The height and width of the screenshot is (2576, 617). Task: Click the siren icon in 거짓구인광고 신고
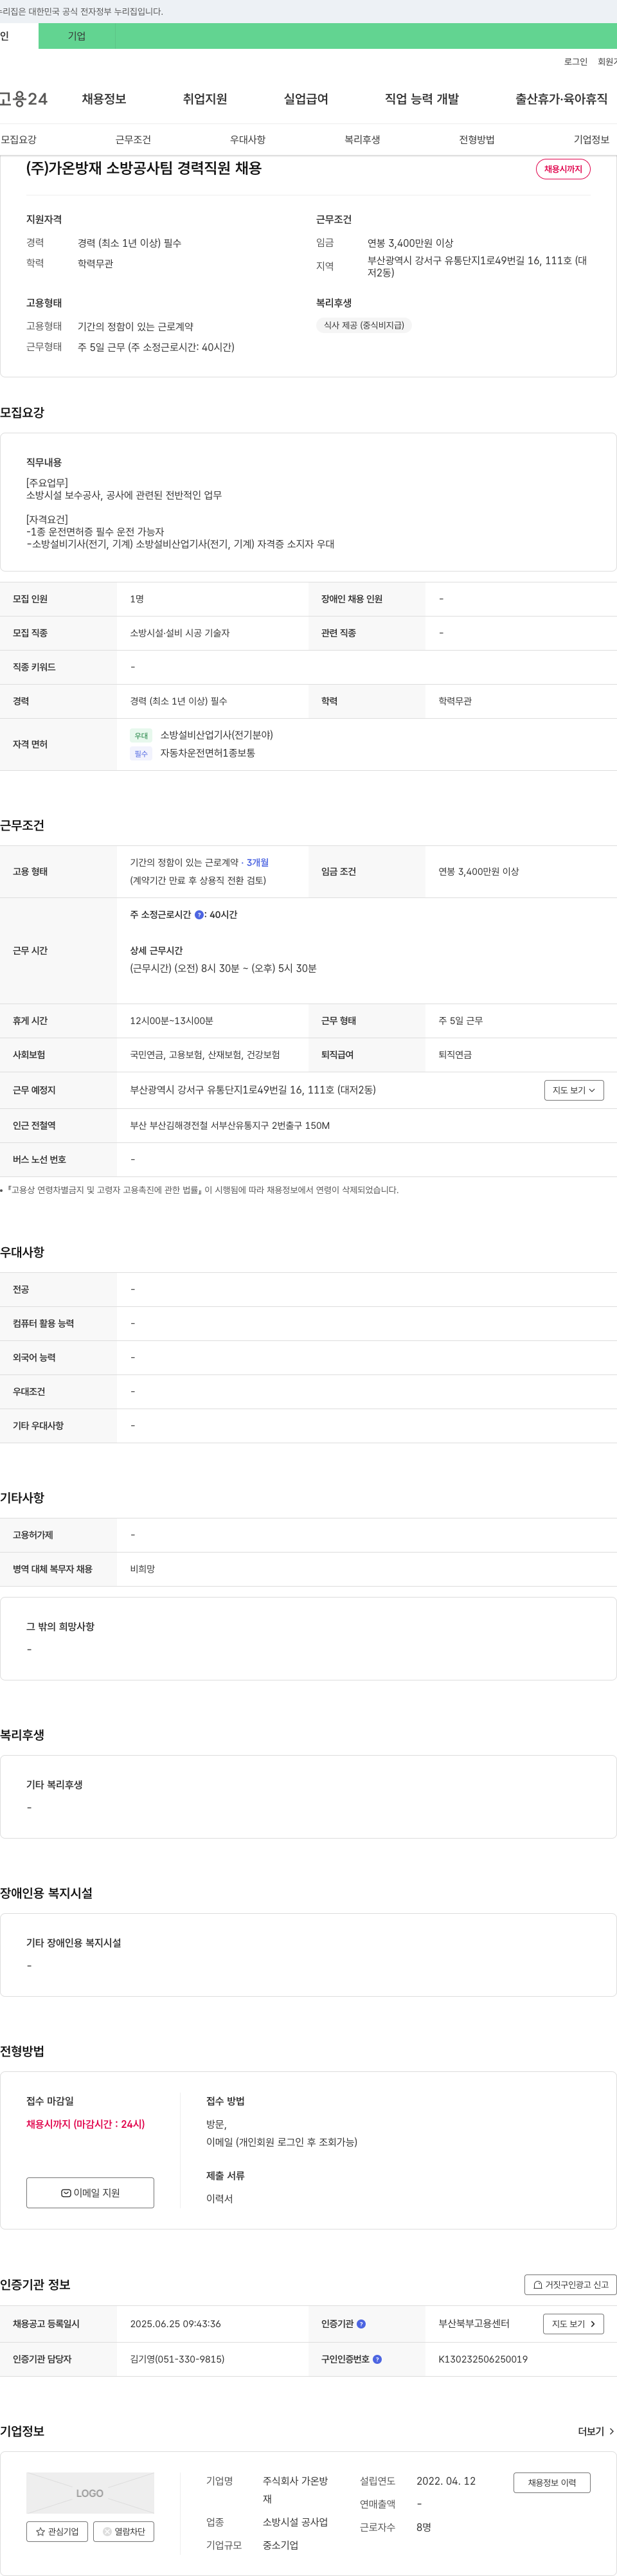[x=538, y=2285]
